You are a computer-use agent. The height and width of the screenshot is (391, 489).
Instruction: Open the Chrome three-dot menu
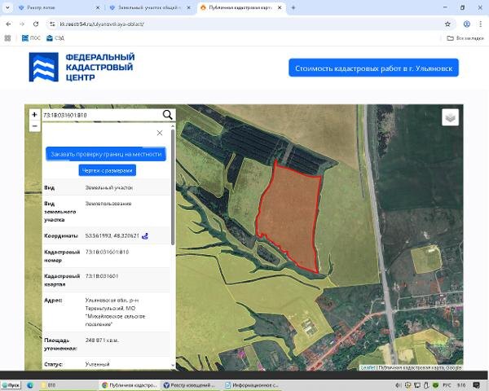point(481,24)
